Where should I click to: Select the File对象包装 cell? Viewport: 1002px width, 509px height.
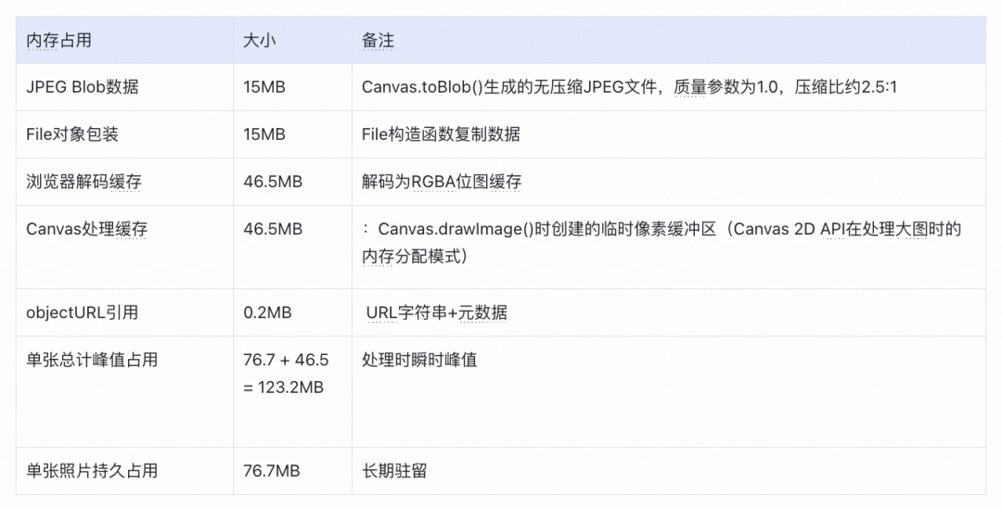(x=72, y=134)
